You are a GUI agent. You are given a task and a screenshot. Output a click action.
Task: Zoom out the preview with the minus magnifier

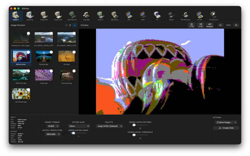(x=220, y=25)
